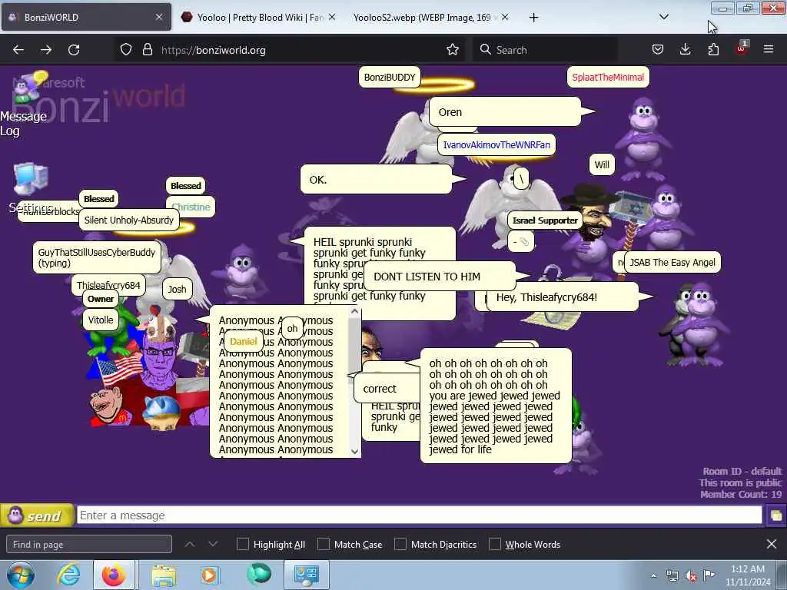
Task: Focus the Find in page field
Action: pos(89,545)
